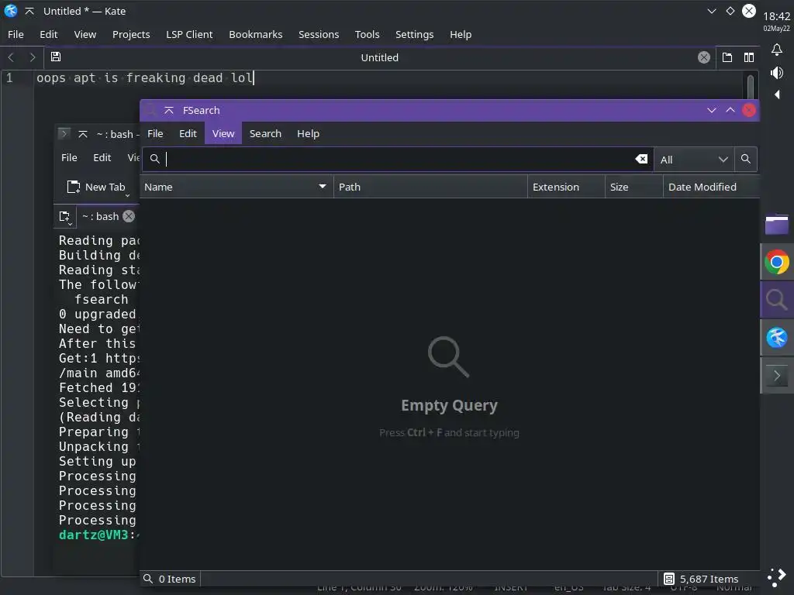794x595 pixels.
Task: Click Kate's back navigation arrow
Action: 11,57
